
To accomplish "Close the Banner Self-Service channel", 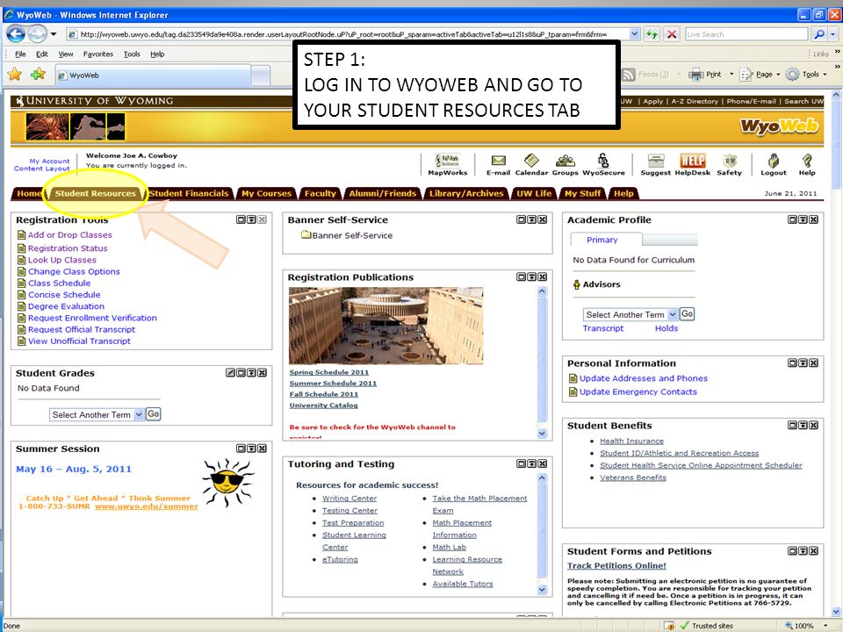I will click(x=543, y=219).
